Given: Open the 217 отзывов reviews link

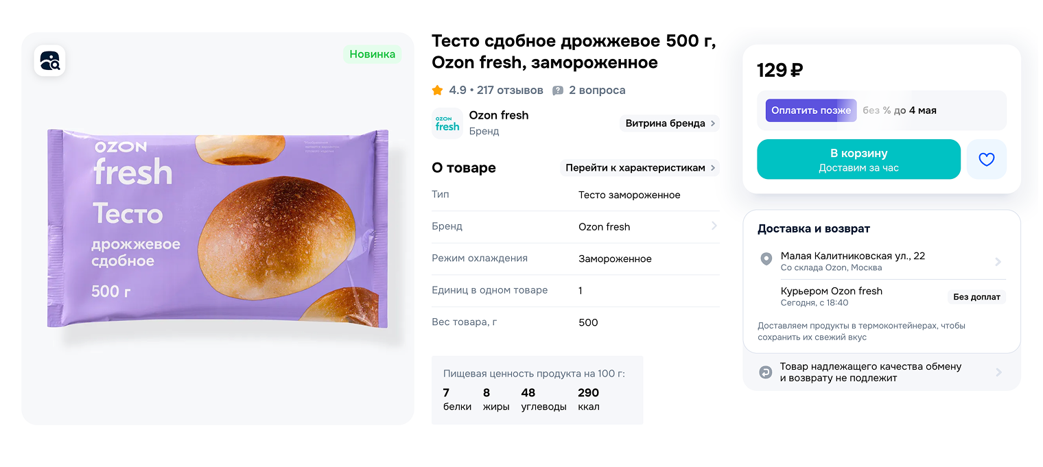Looking at the screenshot, I should point(510,91).
